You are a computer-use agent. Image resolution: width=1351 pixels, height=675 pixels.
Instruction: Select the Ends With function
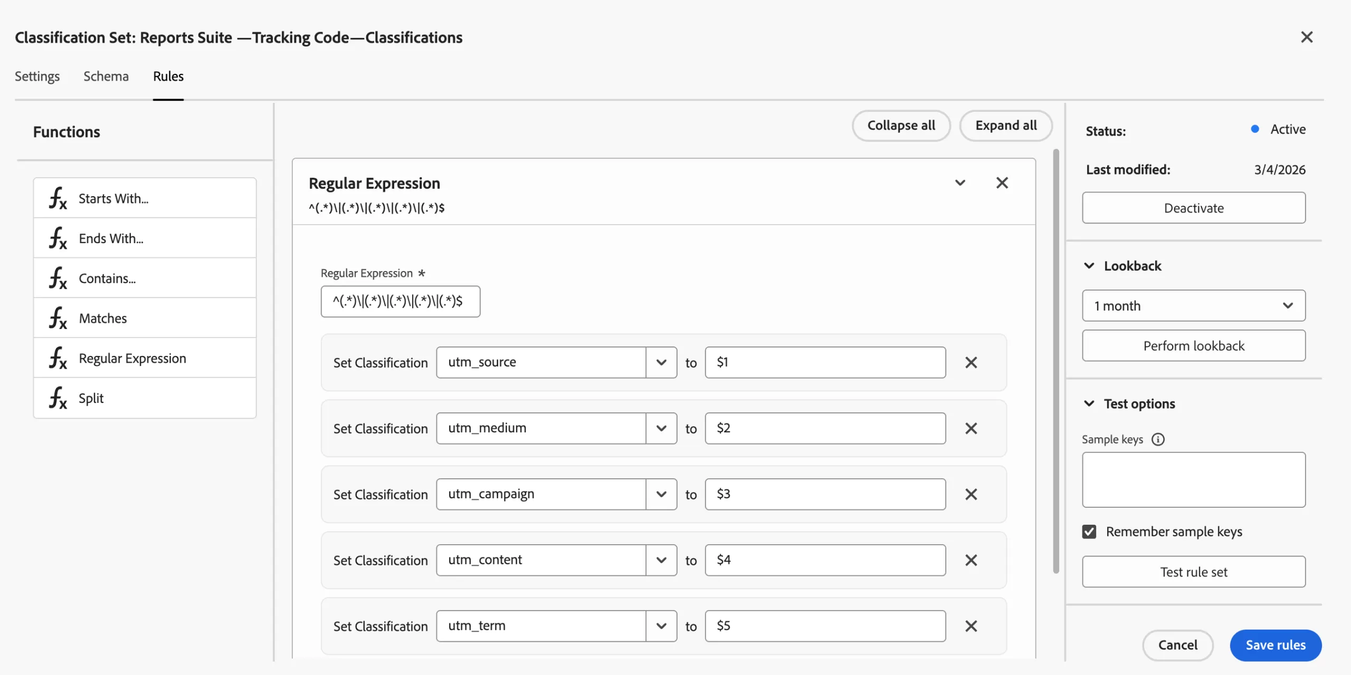111,238
